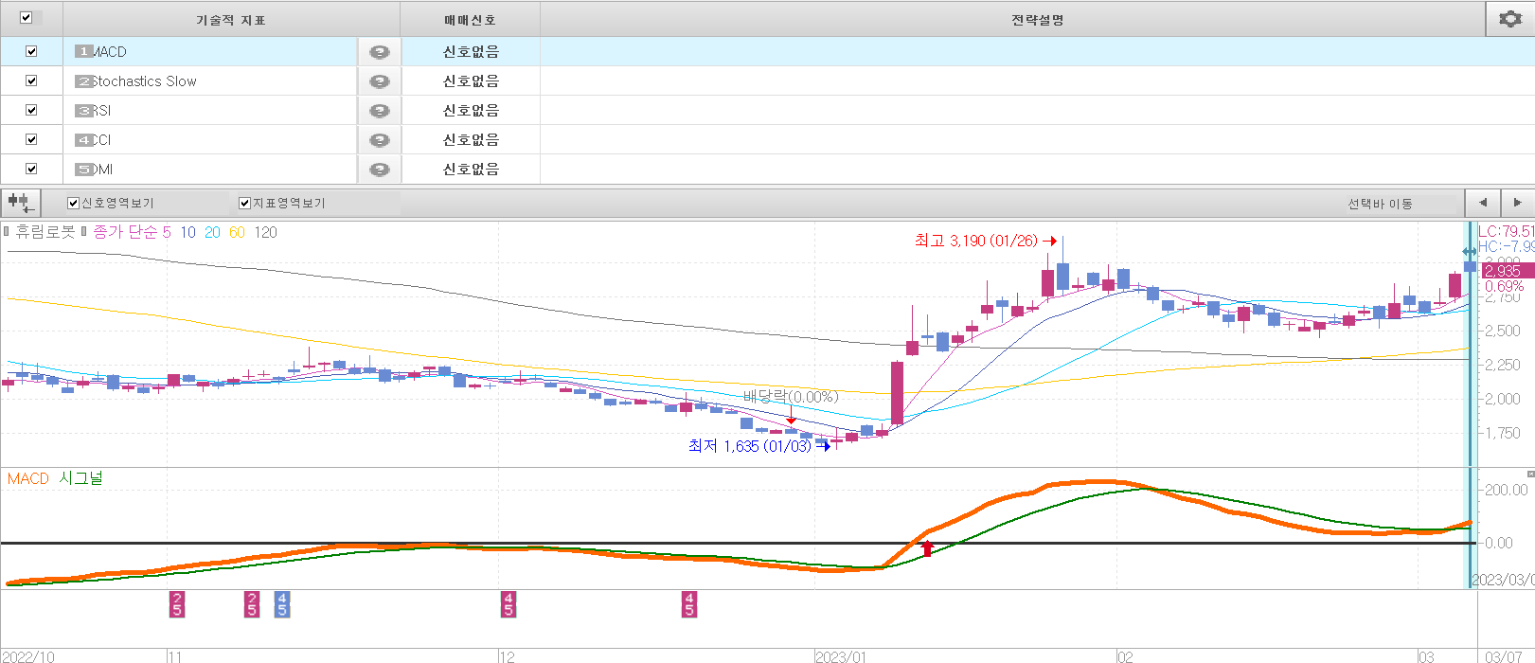Click the 매매신호 column header
This screenshot has width=1535, height=663.
point(471,19)
